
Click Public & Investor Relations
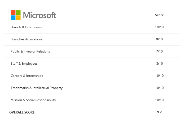(x=30, y=51)
